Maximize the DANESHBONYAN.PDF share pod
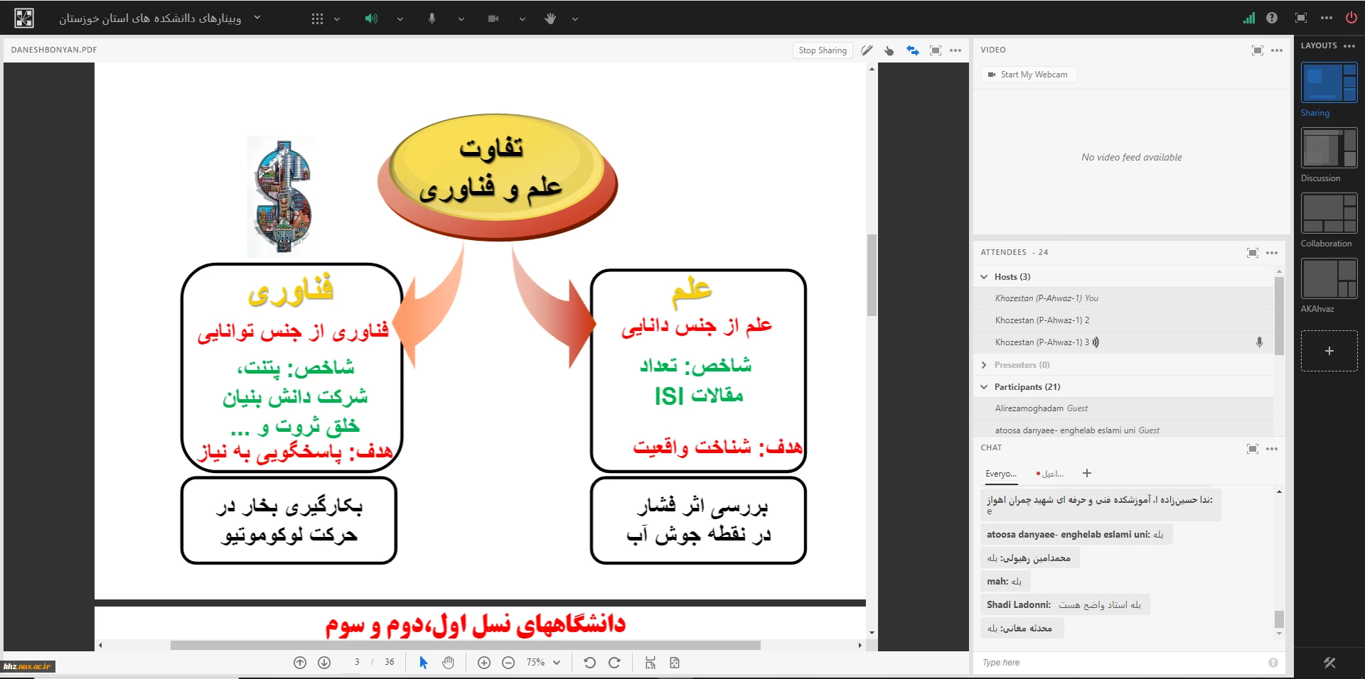Viewport: 1365px width, 679px height. [x=936, y=50]
